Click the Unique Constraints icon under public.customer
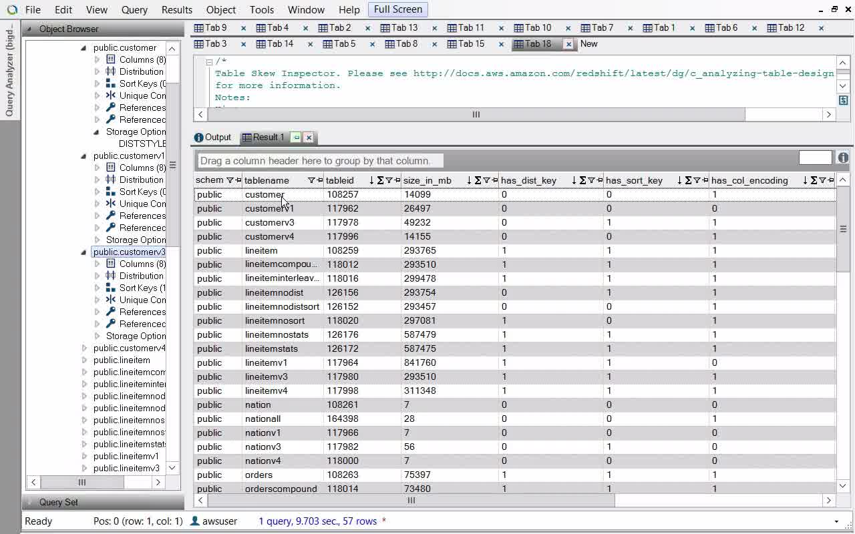 (111, 95)
